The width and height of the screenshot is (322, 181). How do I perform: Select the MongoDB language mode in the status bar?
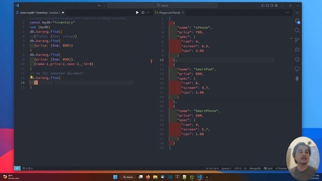pyautogui.click(x=255, y=168)
